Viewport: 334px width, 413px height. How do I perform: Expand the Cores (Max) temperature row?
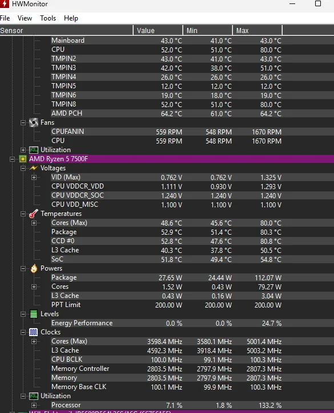tap(34, 223)
